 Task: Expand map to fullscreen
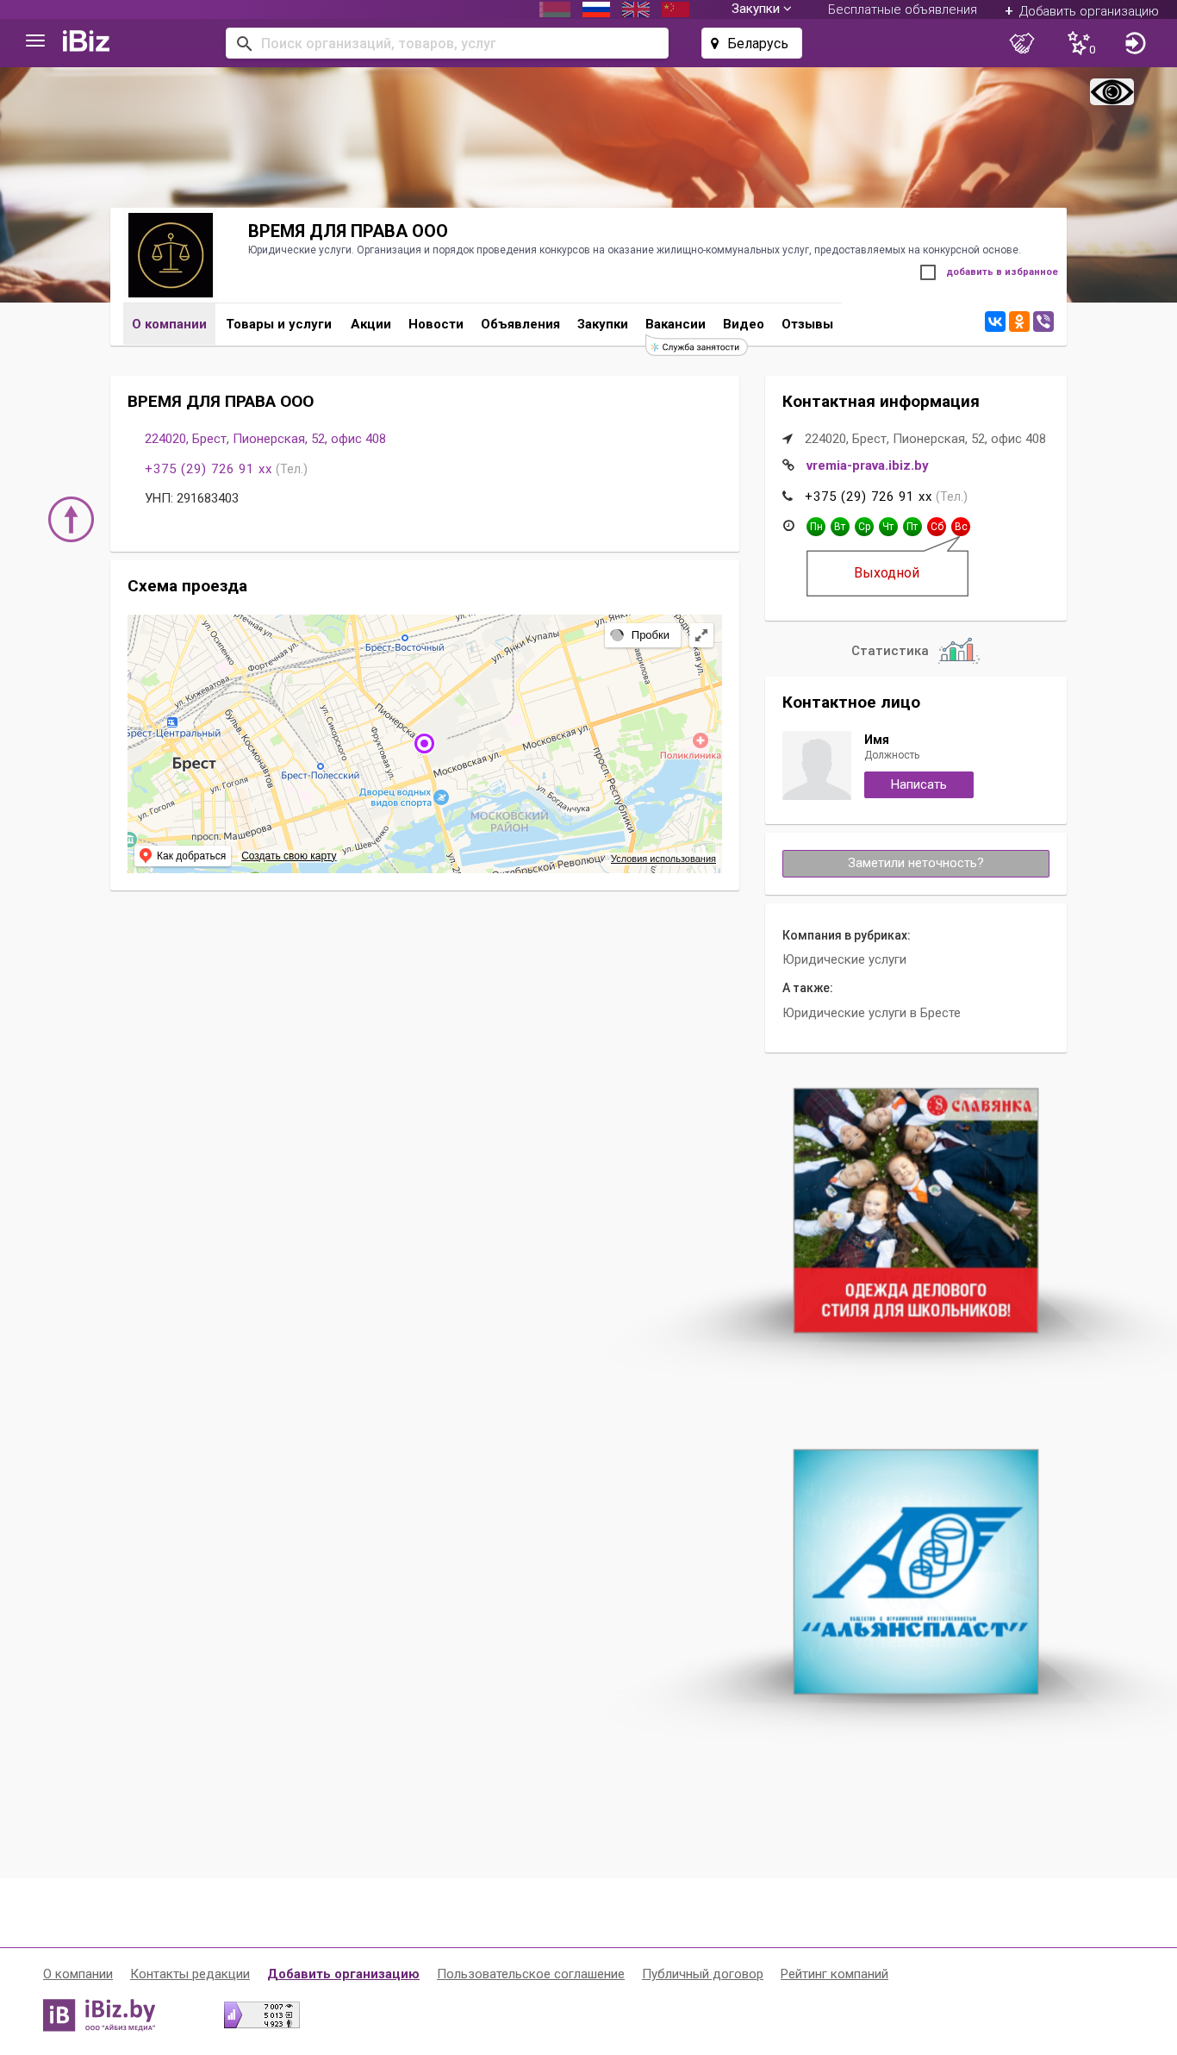pyautogui.click(x=702, y=635)
